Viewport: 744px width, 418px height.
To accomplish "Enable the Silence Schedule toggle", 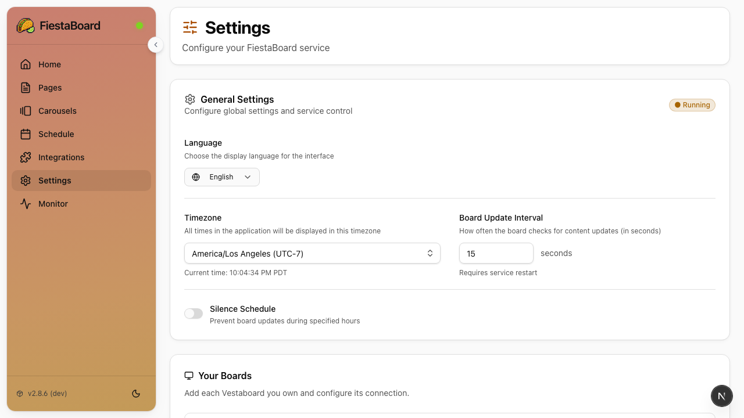I will pyautogui.click(x=194, y=313).
